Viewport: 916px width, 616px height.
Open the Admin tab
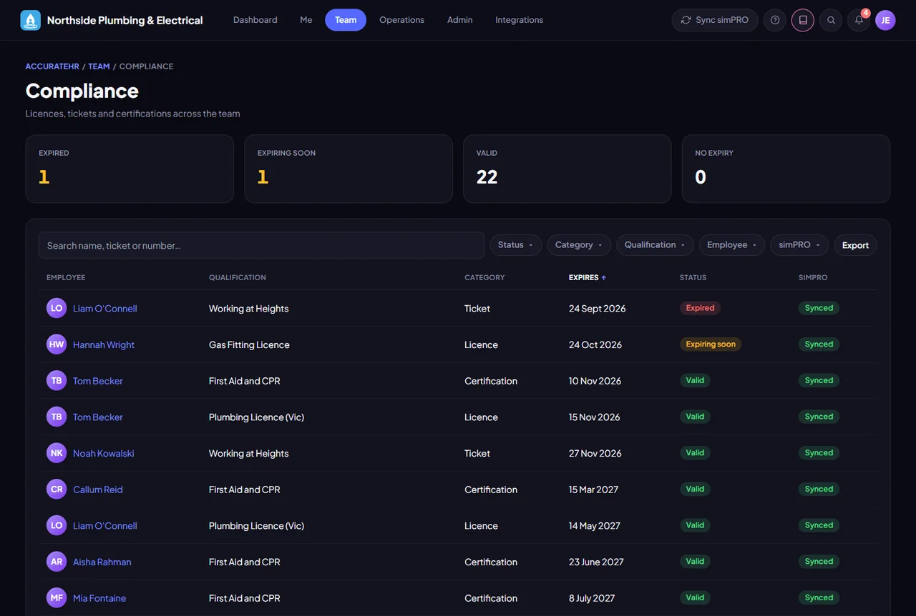tap(459, 20)
